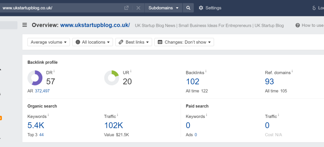Clear the URL field with the X icon

pyautogui.click(x=139, y=8)
